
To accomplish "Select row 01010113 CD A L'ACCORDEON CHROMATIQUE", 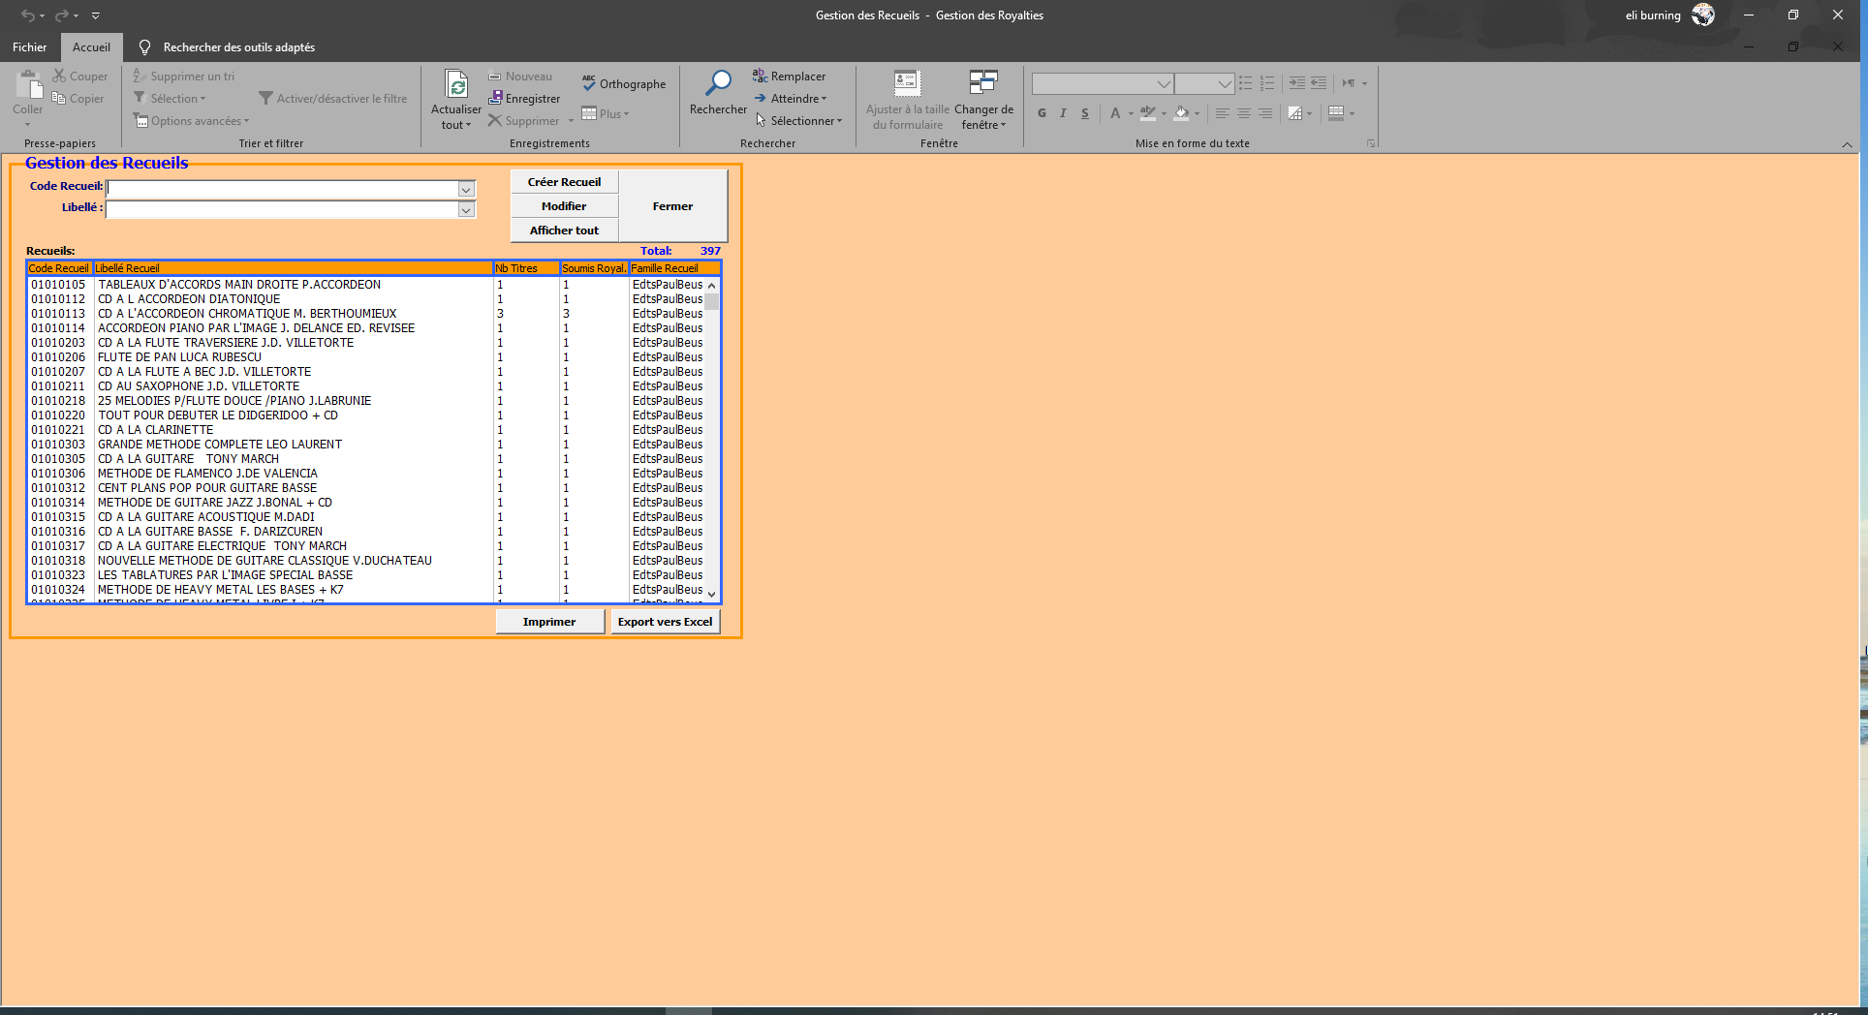I will click(366, 313).
